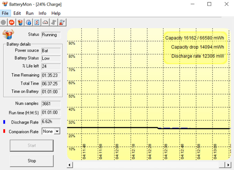Viewport: 234px width, 170px height.
Task: Open the checklist options toolbar icon
Action: tap(37, 23)
